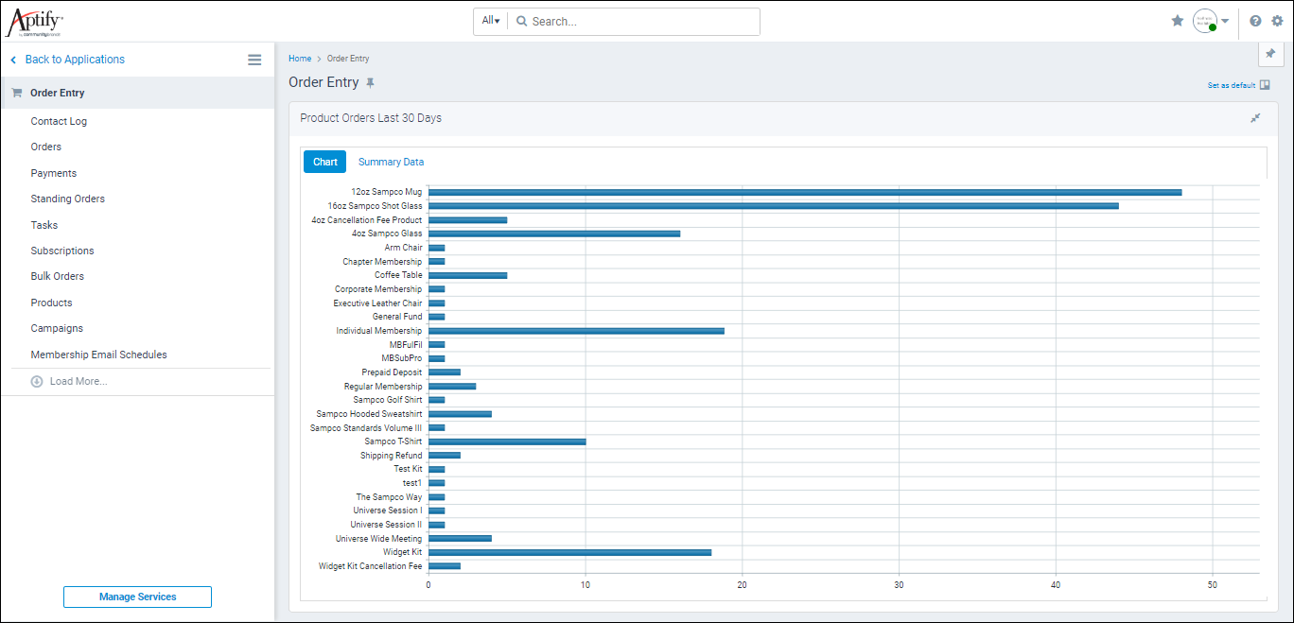Click the Executive Leather Chair label
The image size is (1294, 623).
(377, 303)
